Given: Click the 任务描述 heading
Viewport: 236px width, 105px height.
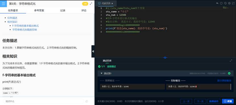Looking at the screenshot, I should pos(10,41).
